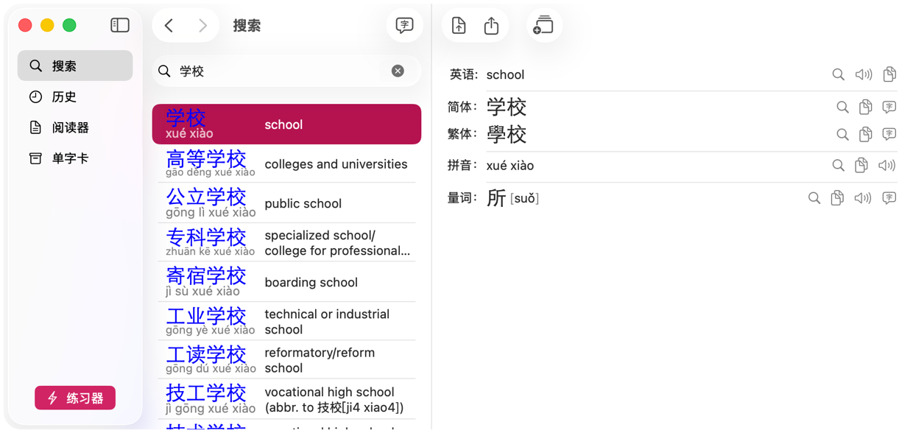Image resolution: width=913 pixels, height=433 pixels.
Task: Show character details for traditional 學校
Action: pos(889,135)
